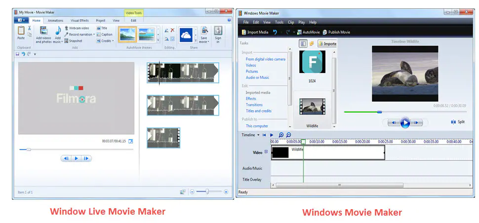The width and height of the screenshot is (479, 223).
Task: Open the Credits dropdown
Action: click(105, 41)
